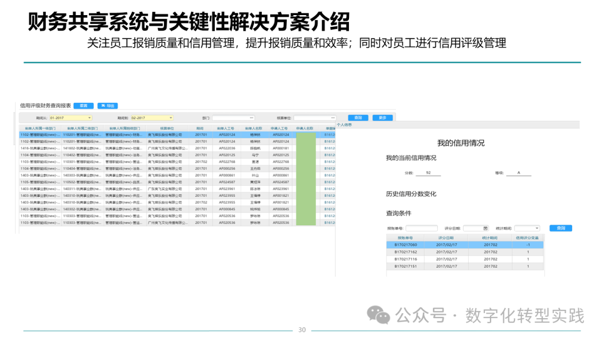Click the AF000845 制单人工号 cell
The height and width of the screenshot is (340, 604).
coord(227,209)
